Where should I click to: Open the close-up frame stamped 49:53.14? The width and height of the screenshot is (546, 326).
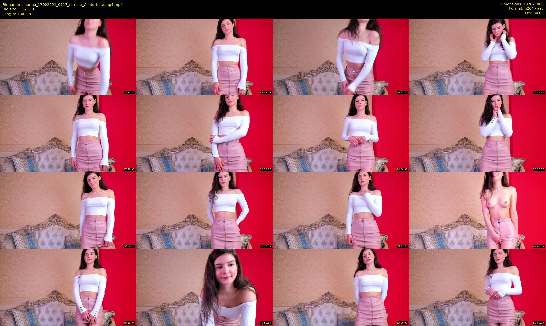(205, 287)
